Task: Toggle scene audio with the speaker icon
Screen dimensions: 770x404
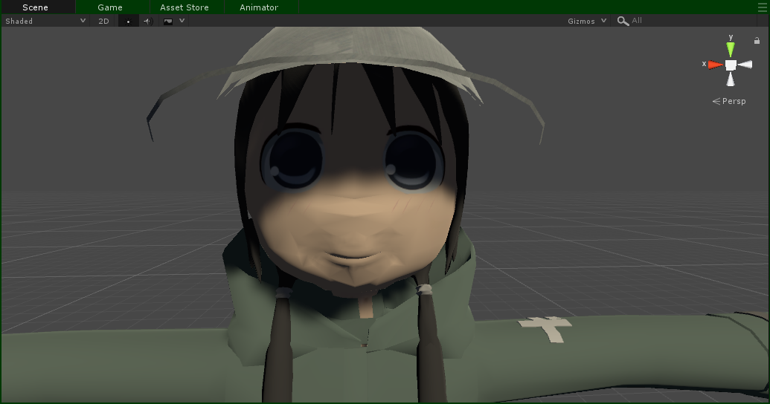Action: 147,22
